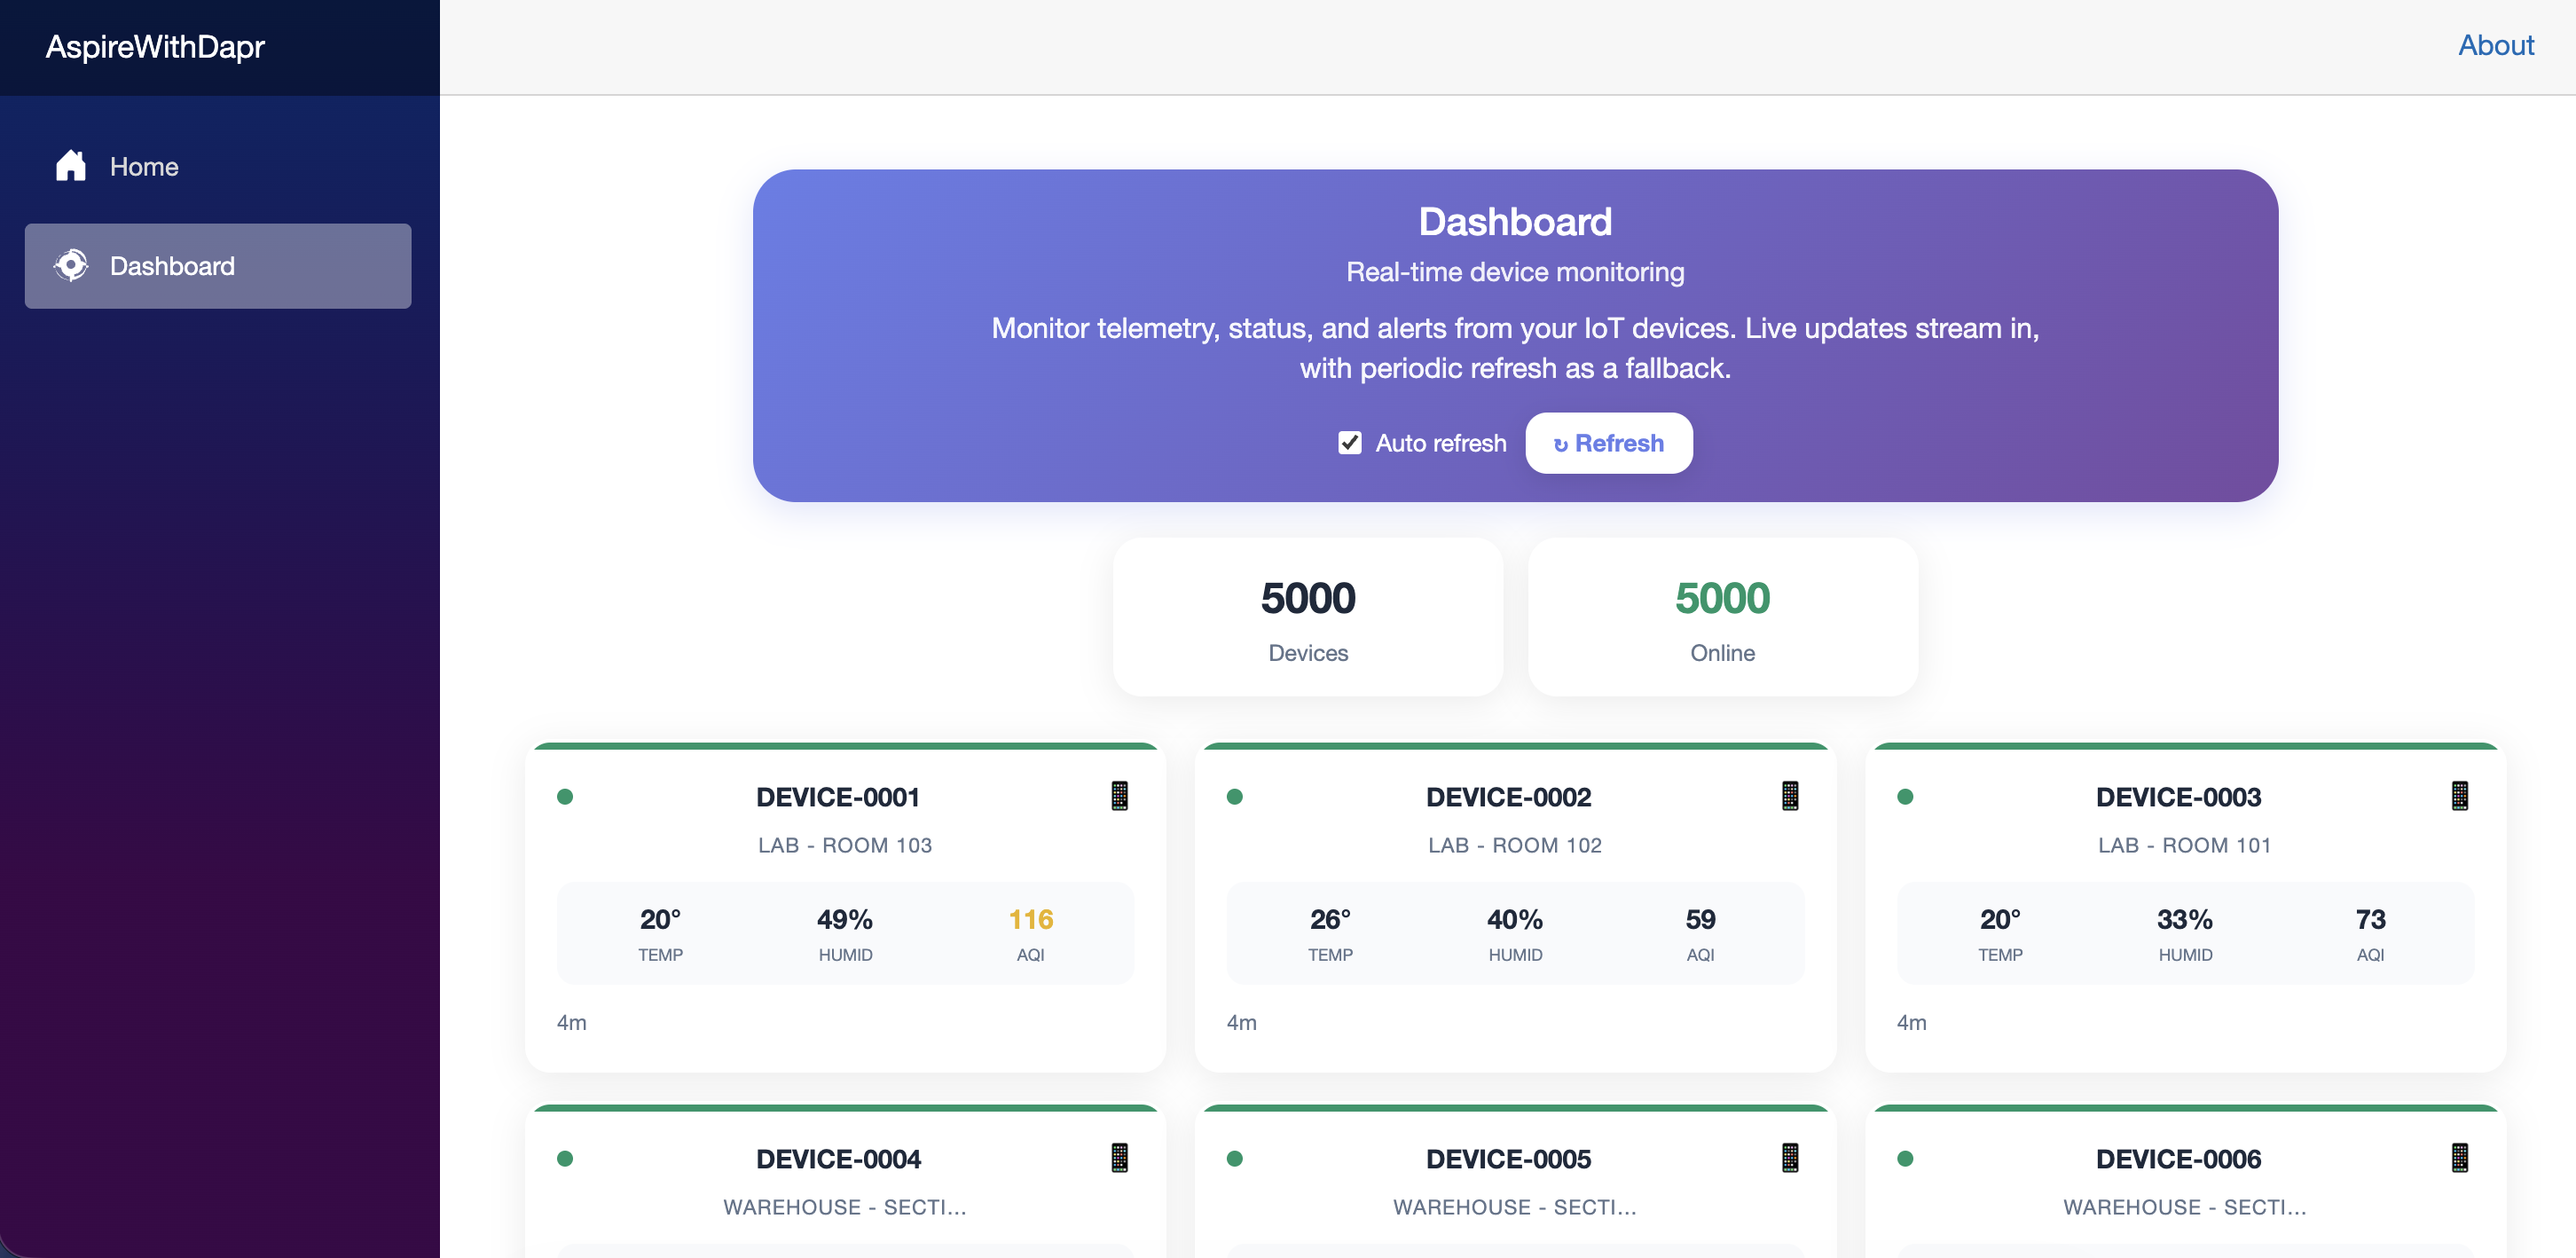Click the phone icon on DEVICE-0004 card
Screen dimensions: 2576x1258
tap(1119, 1158)
